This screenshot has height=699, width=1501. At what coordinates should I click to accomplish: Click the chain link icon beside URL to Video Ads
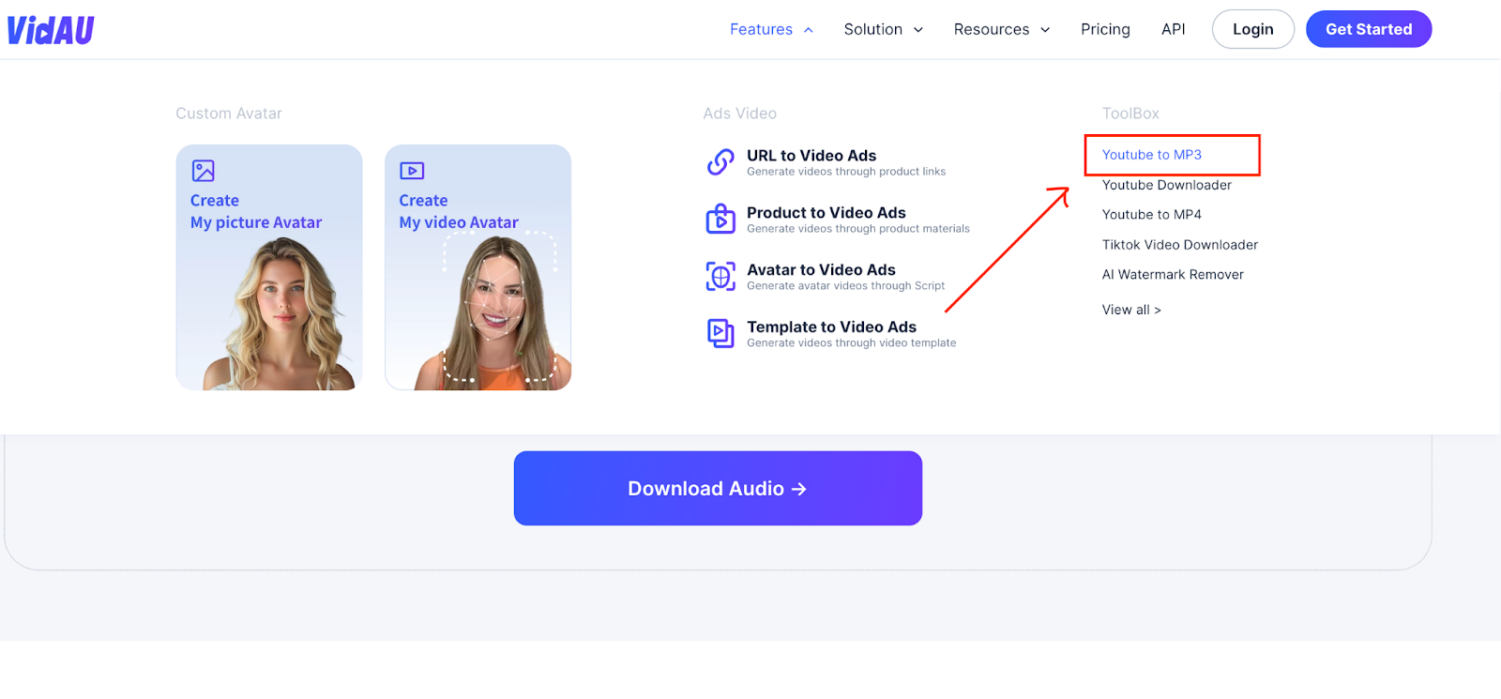tap(720, 162)
